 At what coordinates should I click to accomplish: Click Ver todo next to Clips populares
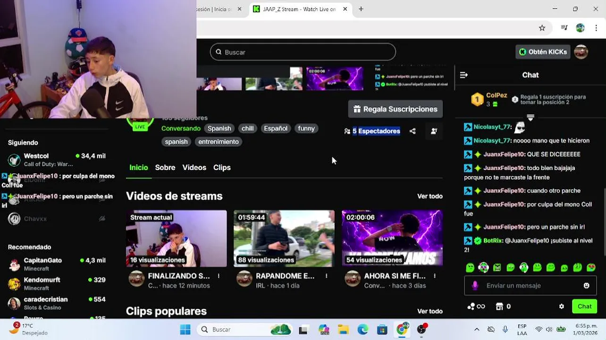click(430, 312)
